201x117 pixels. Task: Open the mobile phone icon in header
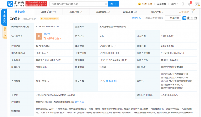183,4
